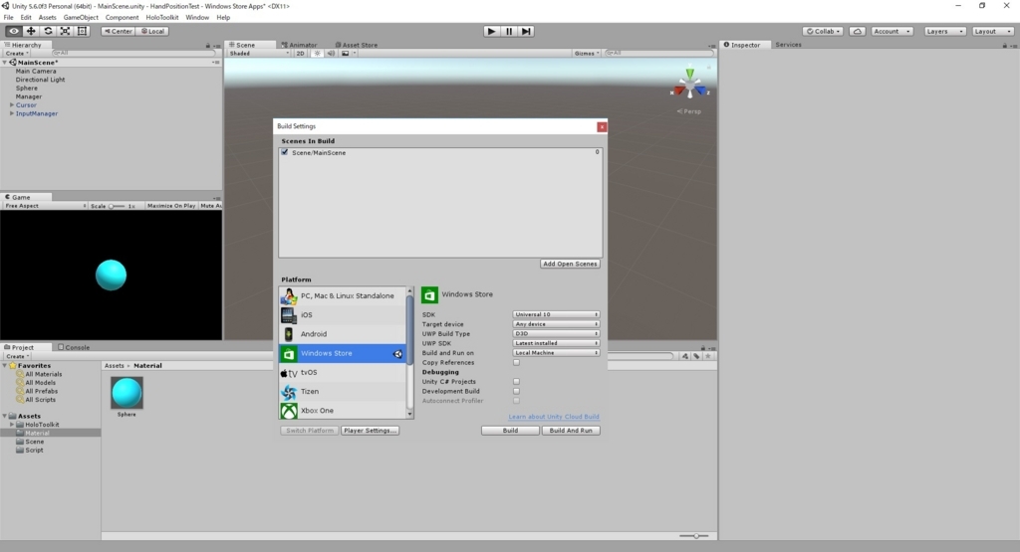Open Build and Run on dropdown
Viewport: 1020px width, 552px height.
pos(556,353)
